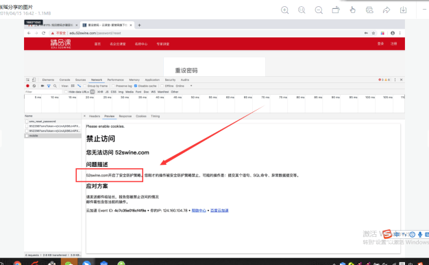Open the 帮助中心 link
429x265 pixels.
[x=199, y=211]
